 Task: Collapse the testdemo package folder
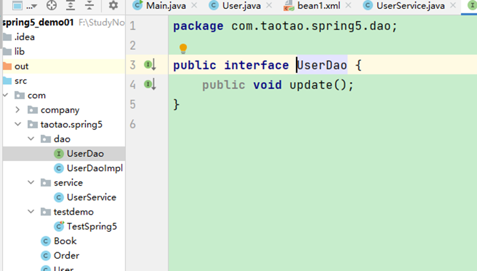coord(31,212)
